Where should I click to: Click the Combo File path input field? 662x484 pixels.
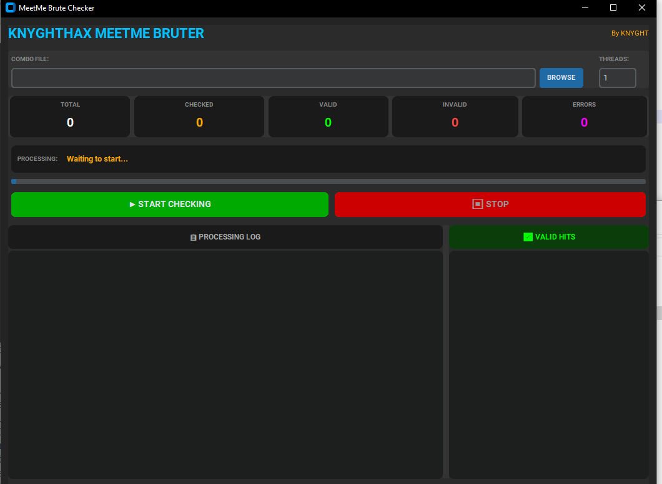point(273,78)
